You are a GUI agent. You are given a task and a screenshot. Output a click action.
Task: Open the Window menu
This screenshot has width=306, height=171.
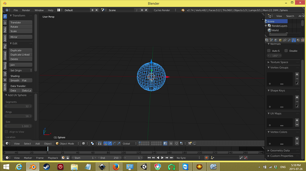[x=39, y=10]
